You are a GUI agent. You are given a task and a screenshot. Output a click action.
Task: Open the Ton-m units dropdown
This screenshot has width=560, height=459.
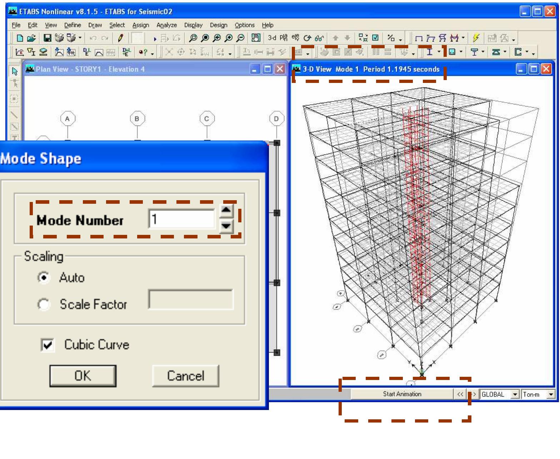pyautogui.click(x=551, y=394)
